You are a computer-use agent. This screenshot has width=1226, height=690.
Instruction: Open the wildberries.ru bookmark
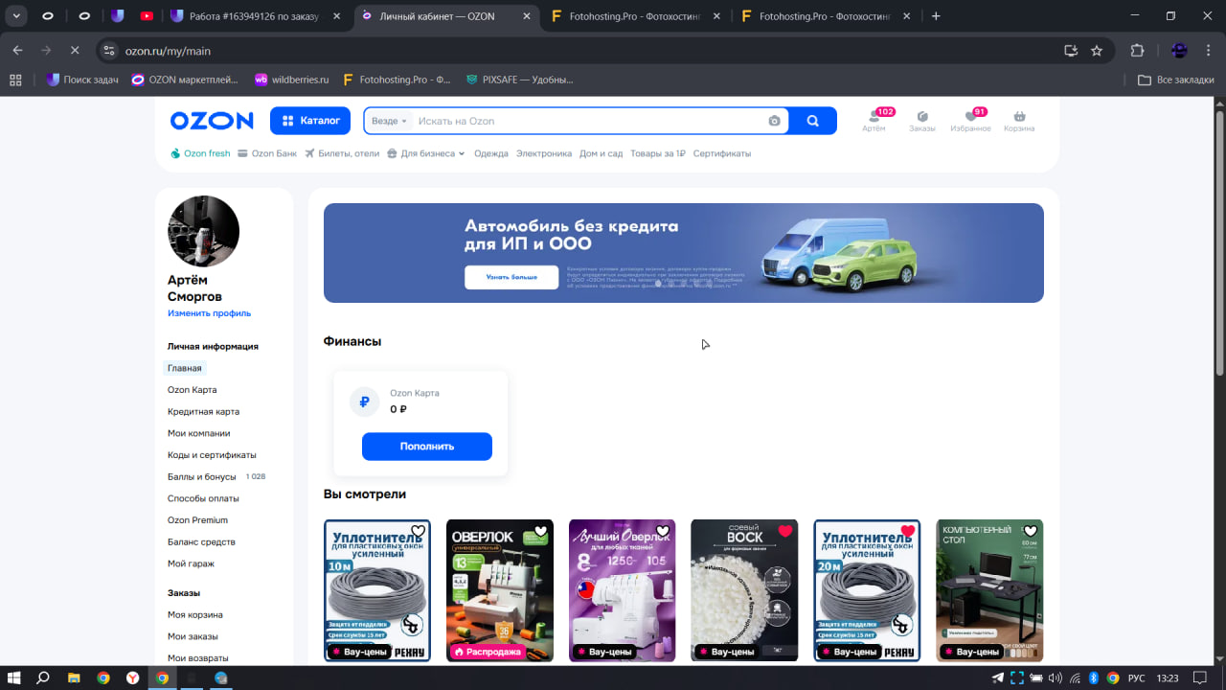pyautogui.click(x=291, y=80)
